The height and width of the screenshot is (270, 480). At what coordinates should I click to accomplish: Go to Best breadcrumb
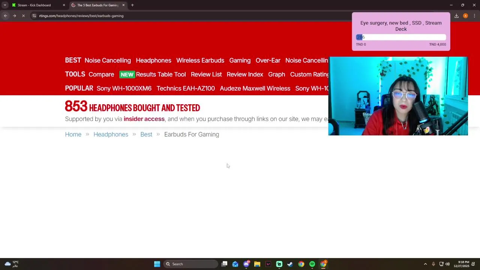[146, 134]
